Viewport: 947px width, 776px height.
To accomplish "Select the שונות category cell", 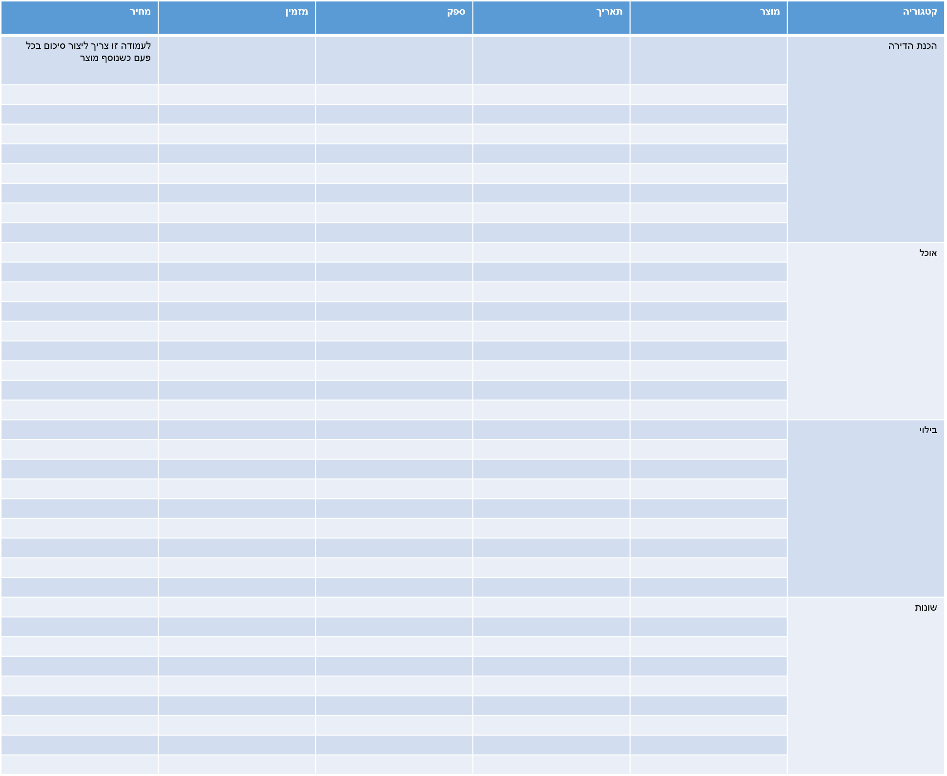I will [x=865, y=685].
